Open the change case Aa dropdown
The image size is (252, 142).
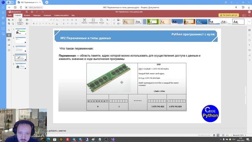click(x=57, y=20)
